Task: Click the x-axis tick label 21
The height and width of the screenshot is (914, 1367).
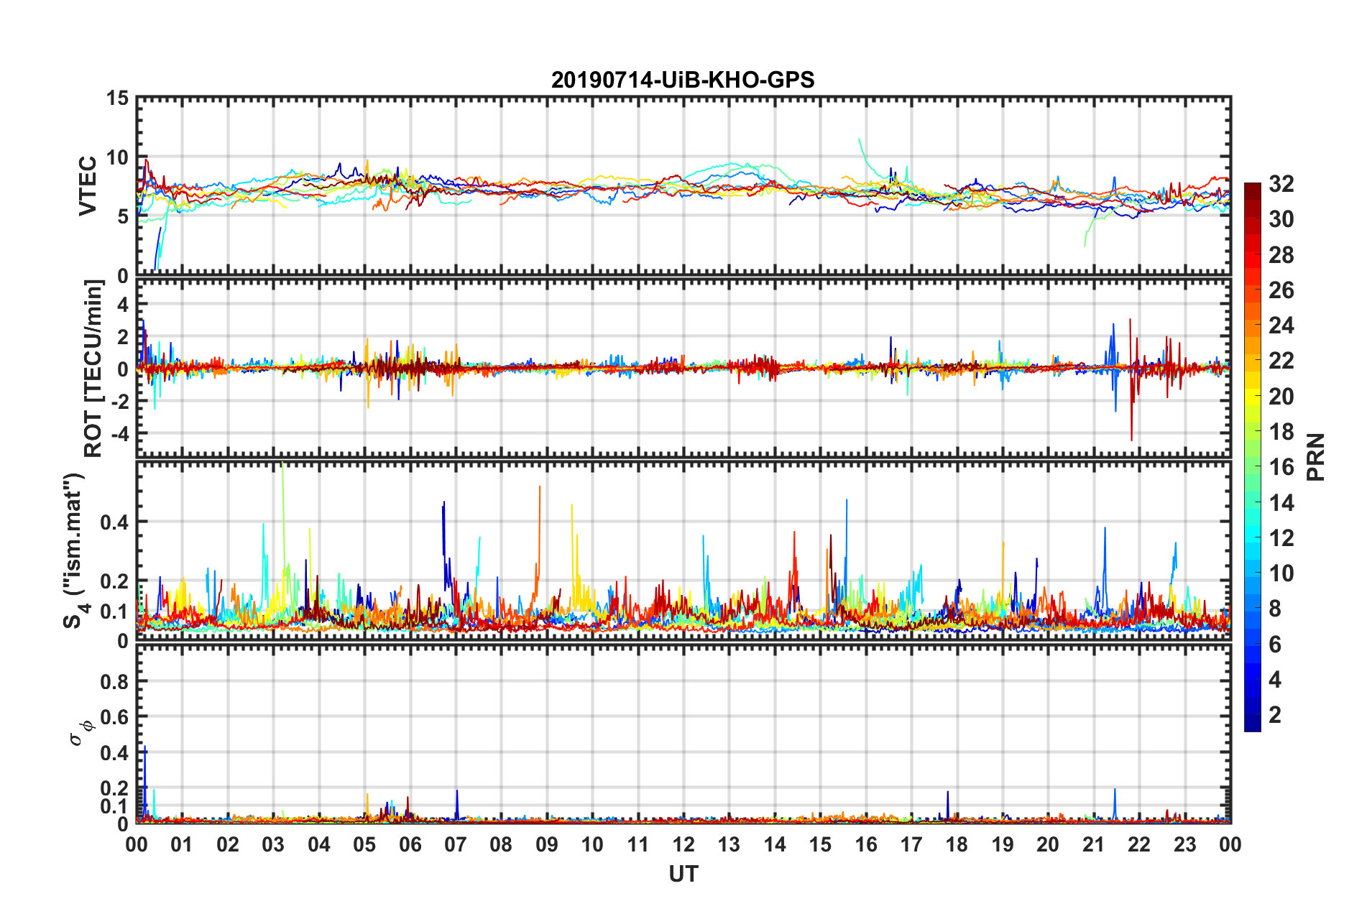Action: (1094, 844)
